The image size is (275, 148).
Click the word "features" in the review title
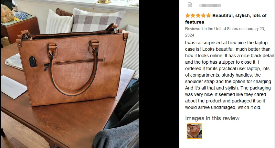[x=195, y=22]
